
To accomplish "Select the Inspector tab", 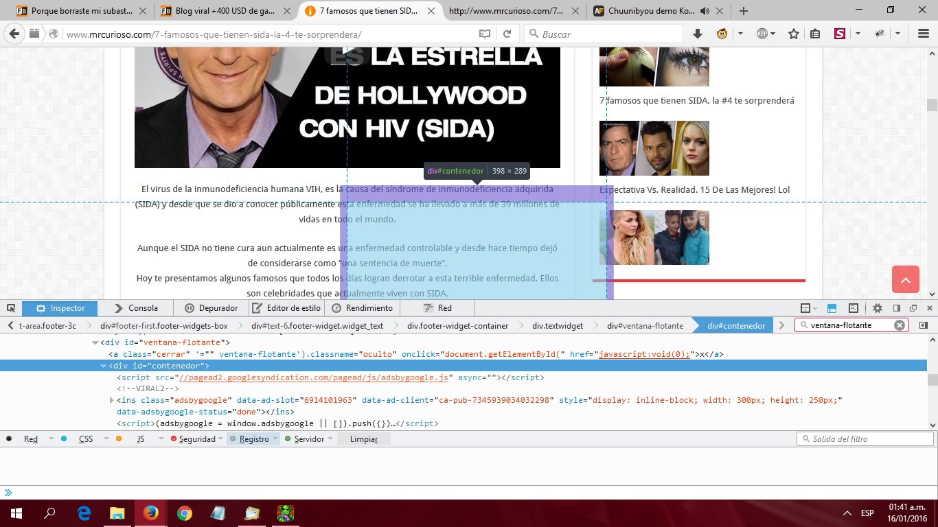I will click(60, 308).
